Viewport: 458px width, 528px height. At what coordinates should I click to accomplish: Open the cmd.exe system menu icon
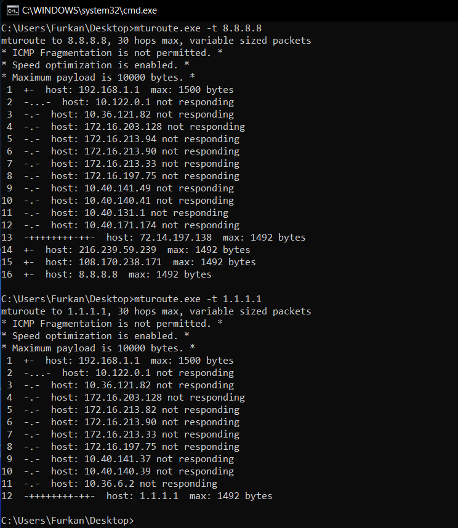pos(12,10)
